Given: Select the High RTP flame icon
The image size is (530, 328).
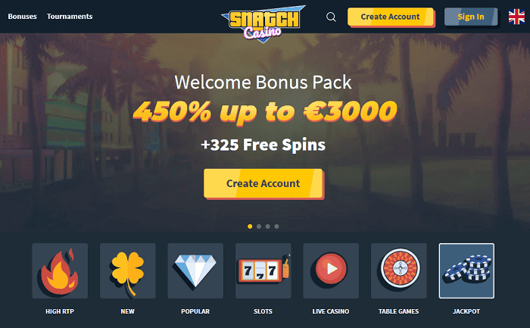Looking at the screenshot, I should [x=60, y=271].
